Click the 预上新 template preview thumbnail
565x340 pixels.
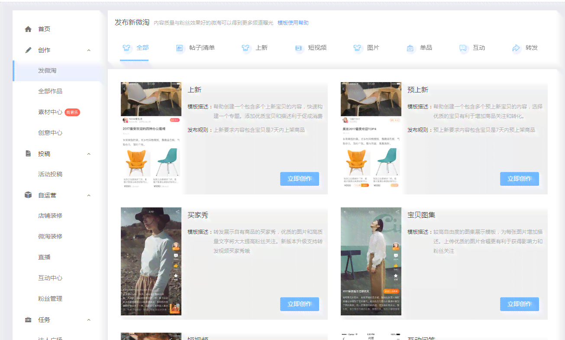pyautogui.click(x=371, y=136)
